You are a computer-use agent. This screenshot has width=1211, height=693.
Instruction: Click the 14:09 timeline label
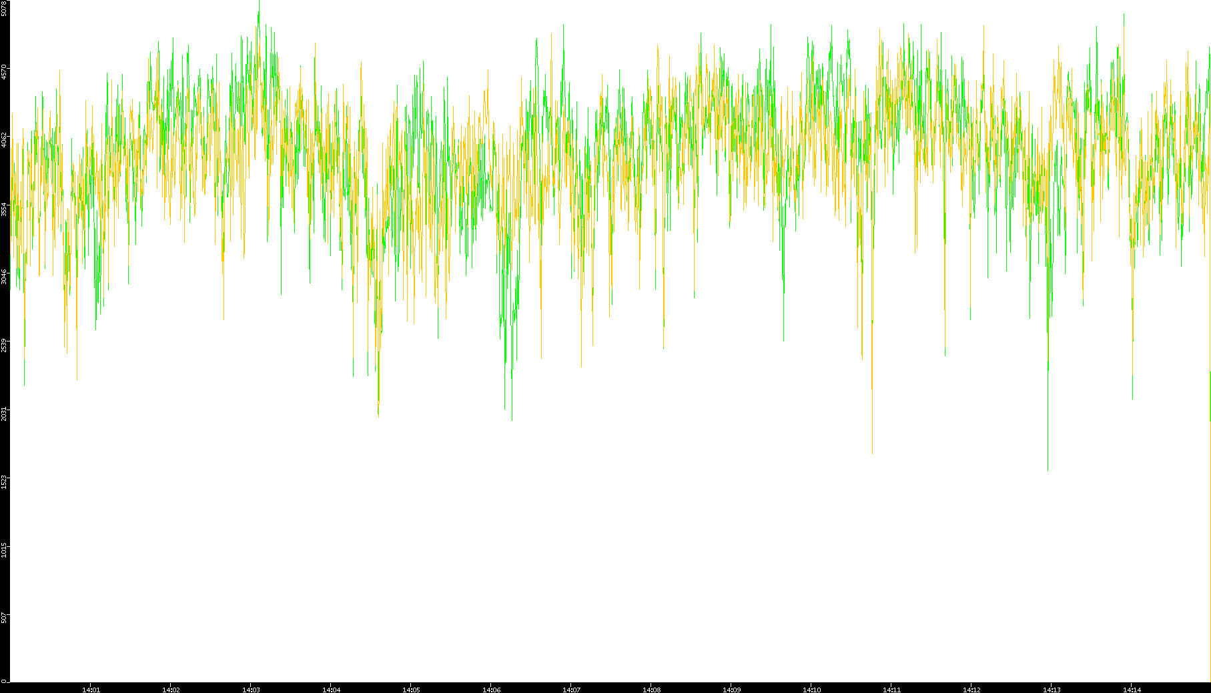[x=731, y=690]
